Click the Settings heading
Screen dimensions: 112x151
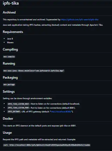[x=9, y=92]
